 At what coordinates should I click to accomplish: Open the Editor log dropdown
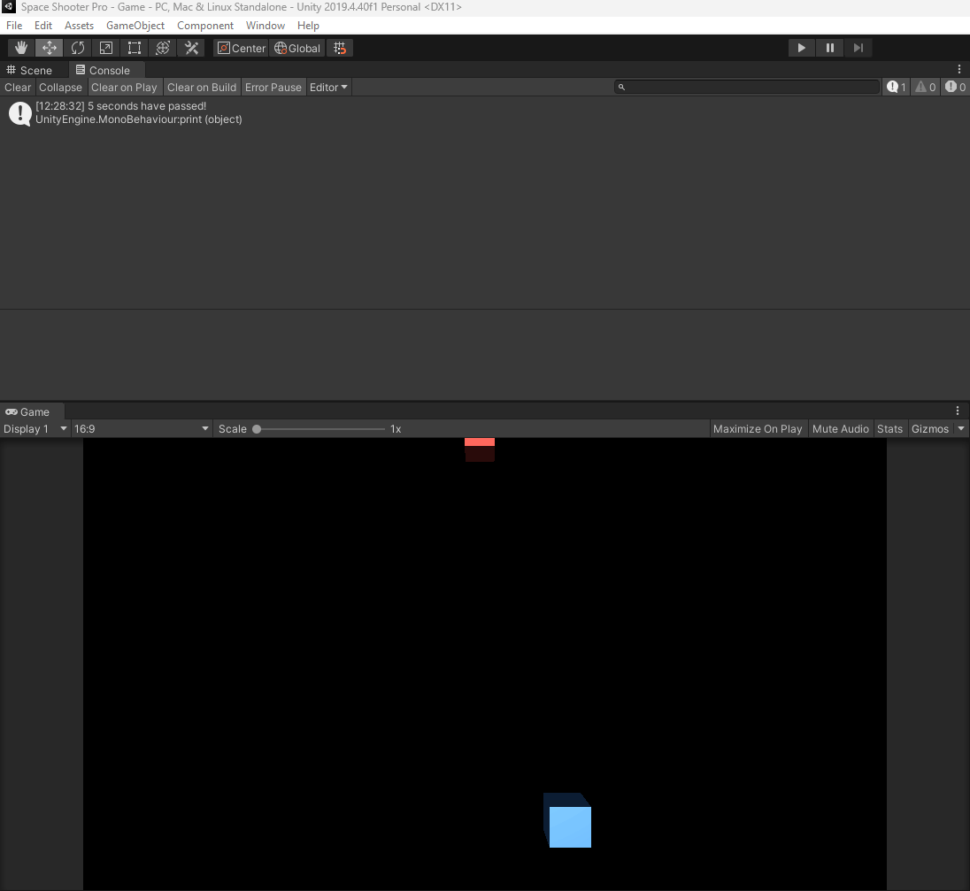point(328,87)
